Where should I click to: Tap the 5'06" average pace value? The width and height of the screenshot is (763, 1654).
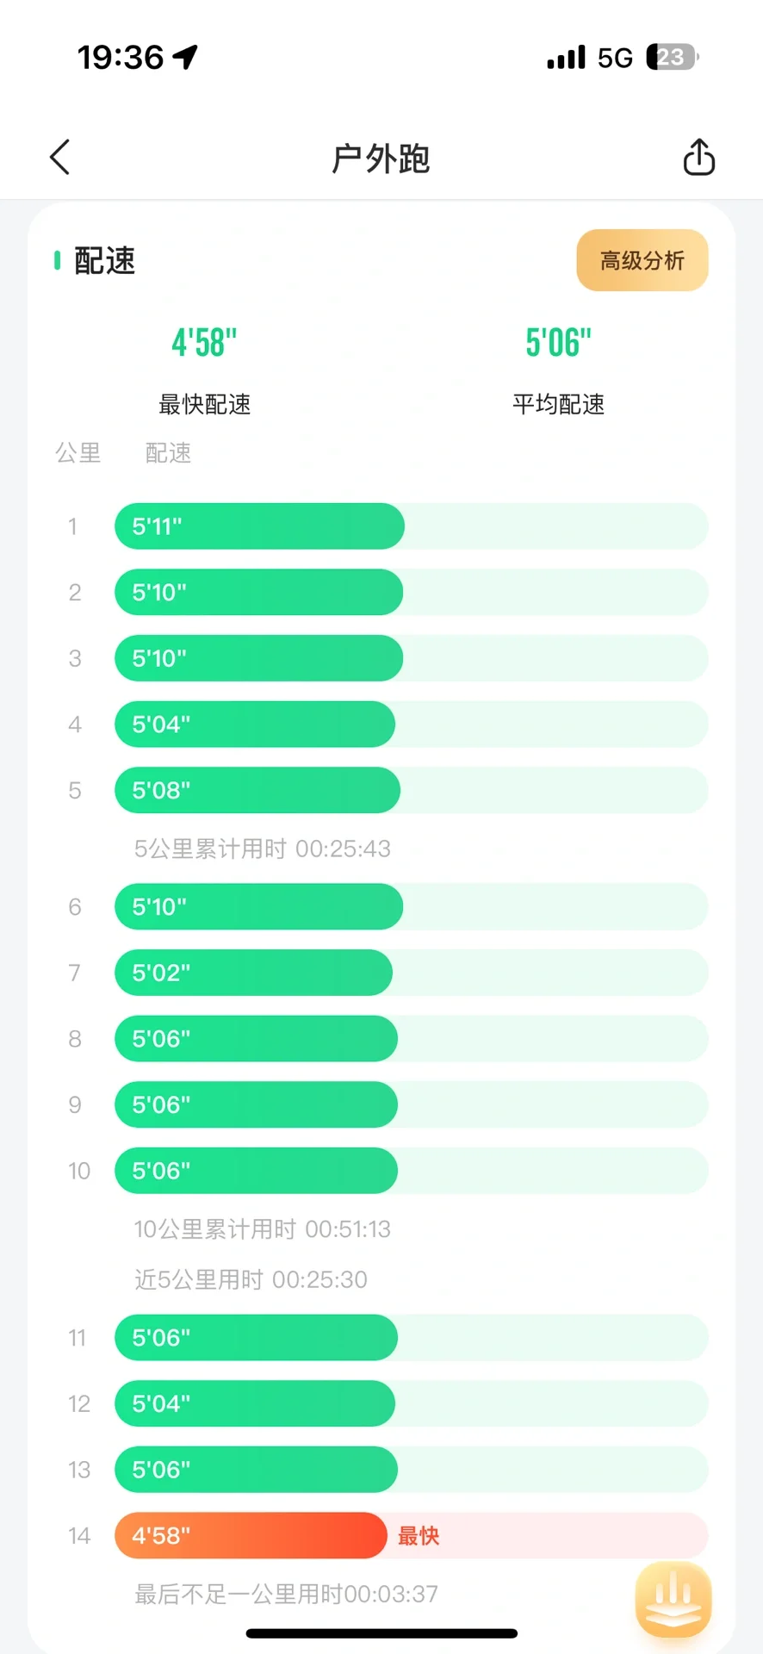pyautogui.click(x=558, y=343)
